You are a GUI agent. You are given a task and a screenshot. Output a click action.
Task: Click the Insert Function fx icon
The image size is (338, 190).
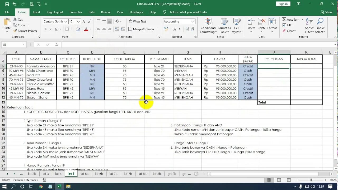[57, 45]
